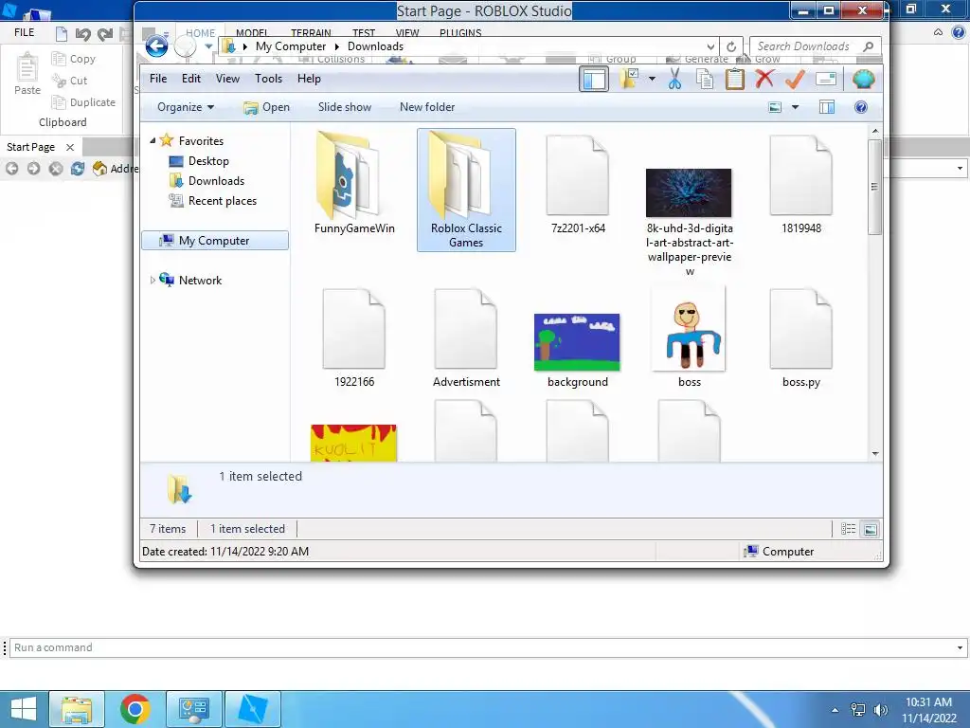Click the Duplicate button in Studio clipboard
This screenshot has height=728, width=970.
(83, 102)
